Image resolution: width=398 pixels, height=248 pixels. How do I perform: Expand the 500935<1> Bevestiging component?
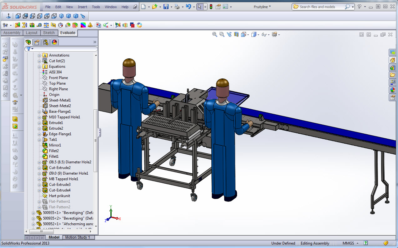tap(33, 213)
